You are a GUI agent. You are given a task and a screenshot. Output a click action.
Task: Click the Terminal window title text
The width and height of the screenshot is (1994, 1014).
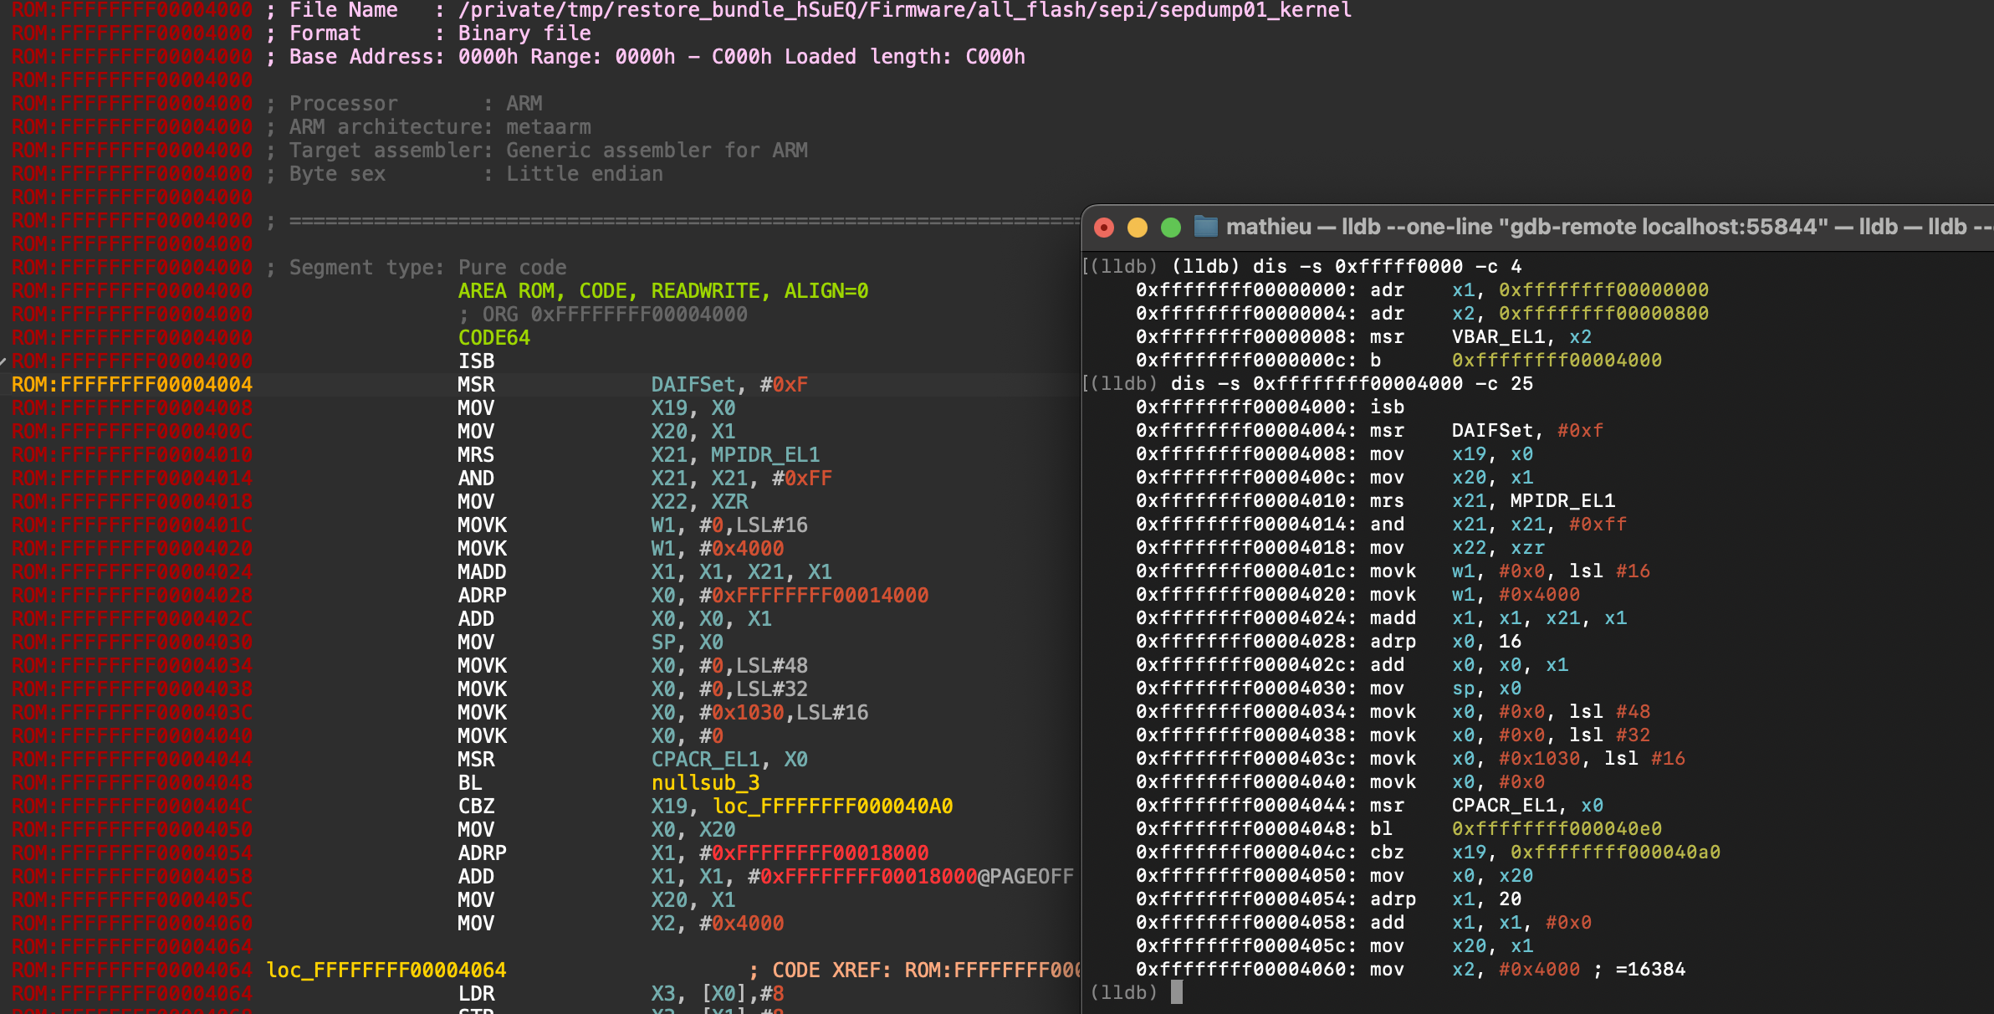coord(1589,226)
